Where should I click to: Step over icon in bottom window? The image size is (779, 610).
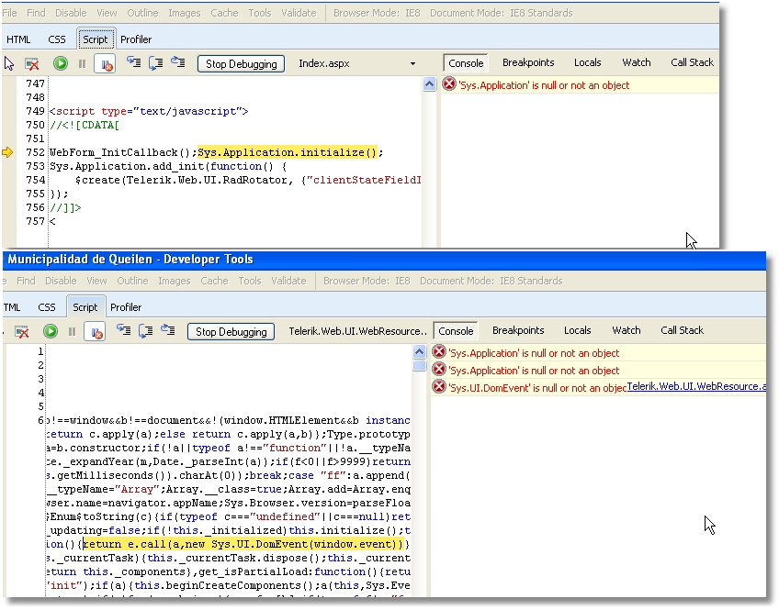pyautogui.click(x=145, y=330)
